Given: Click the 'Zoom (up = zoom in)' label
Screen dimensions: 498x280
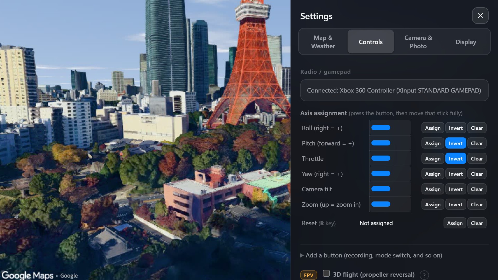Looking at the screenshot, I should pos(331,205).
